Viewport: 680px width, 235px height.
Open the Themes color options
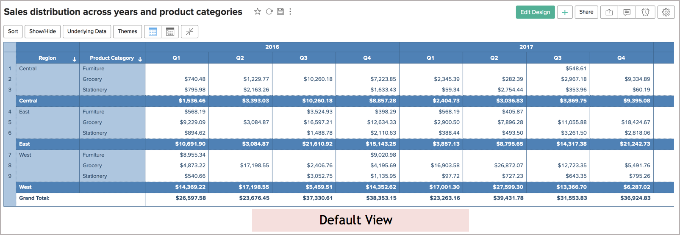pyautogui.click(x=128, y=31)
